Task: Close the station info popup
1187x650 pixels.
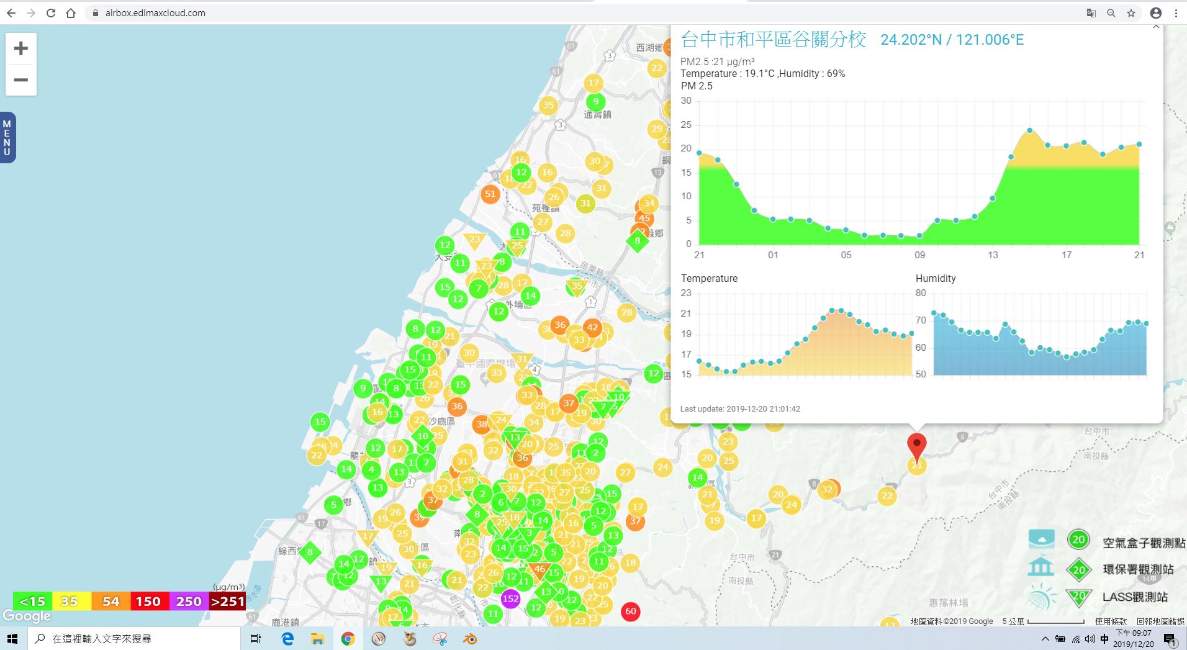Action: pos(1155,27)
